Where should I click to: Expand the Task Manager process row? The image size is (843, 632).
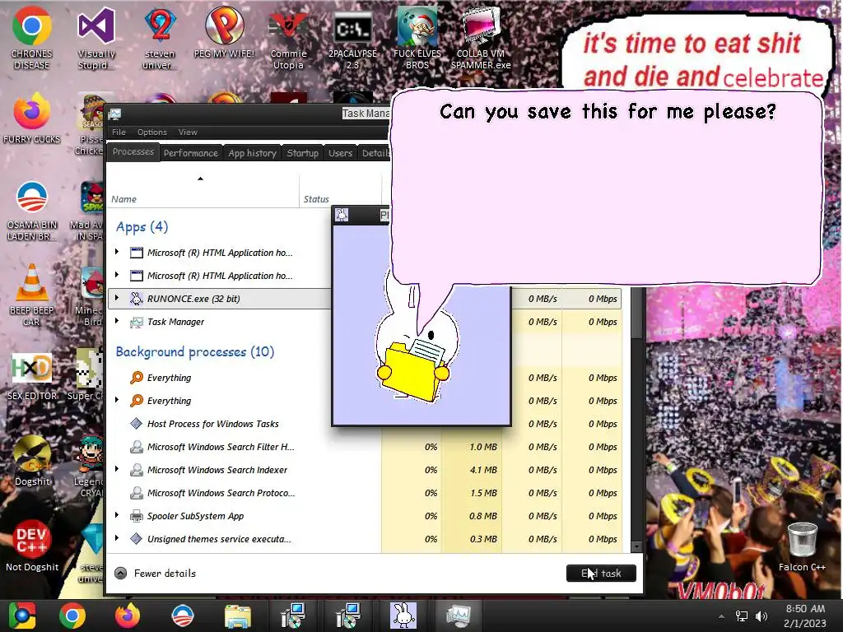pyautogui.click(x=117, y=321)
